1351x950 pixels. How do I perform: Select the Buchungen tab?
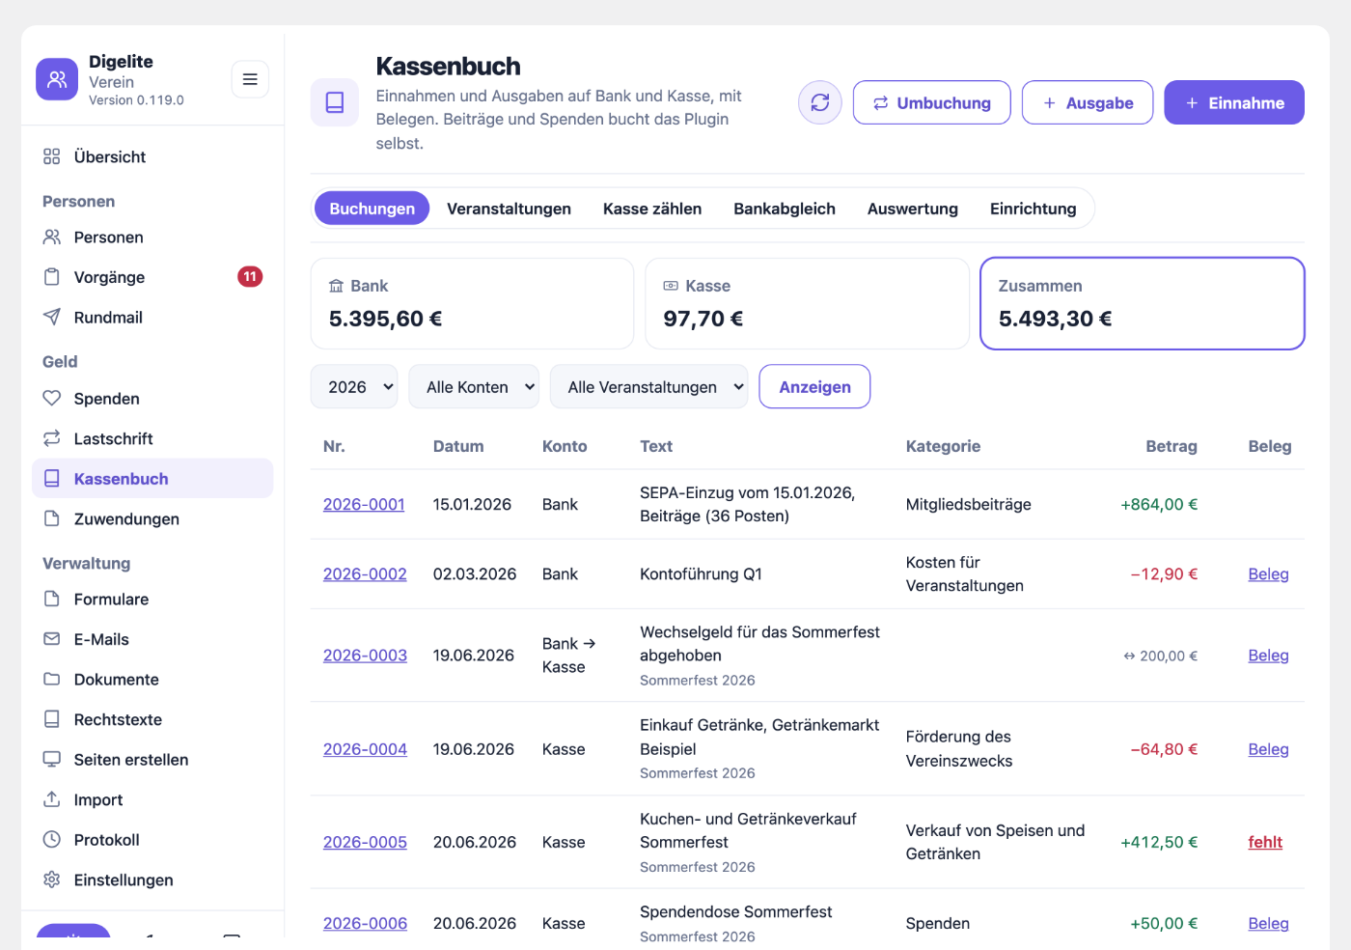coord(372,209)
